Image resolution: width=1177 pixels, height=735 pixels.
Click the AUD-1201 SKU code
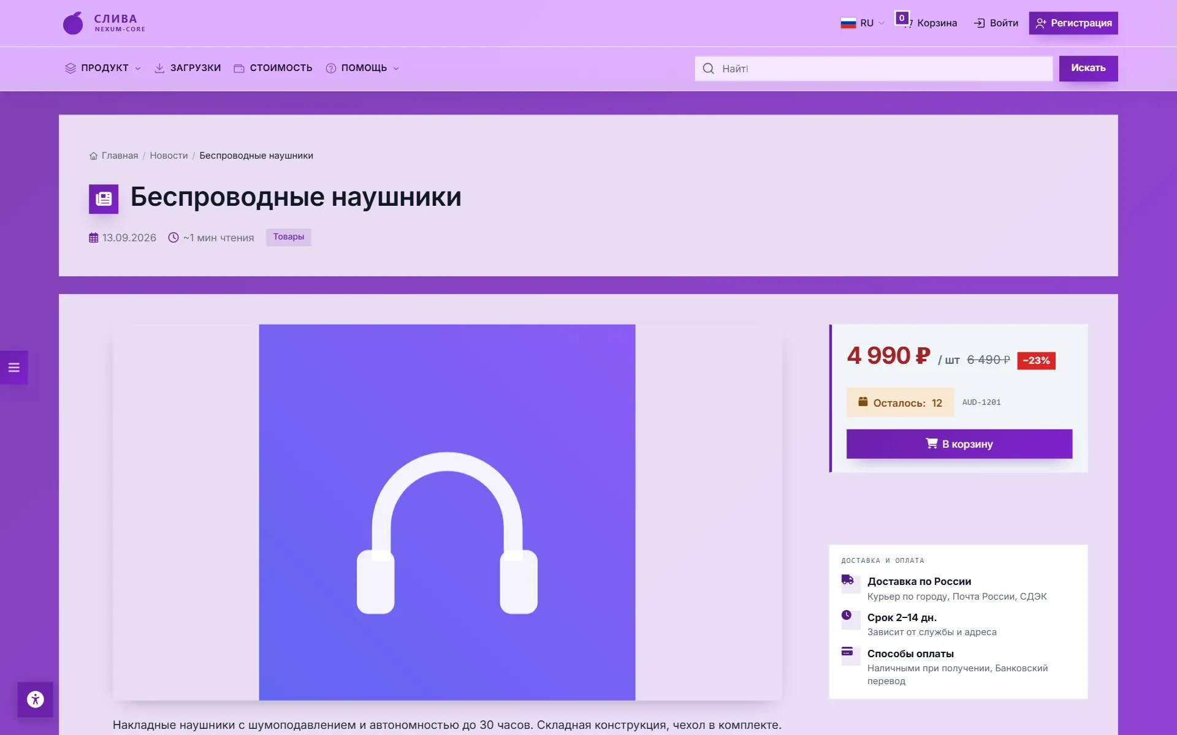pos(981,402)
